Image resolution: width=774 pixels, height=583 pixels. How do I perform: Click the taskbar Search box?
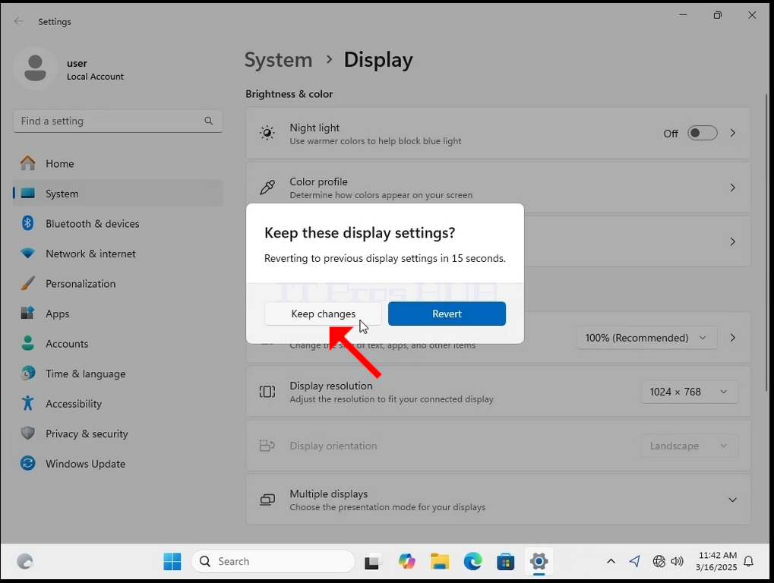click(x=273, y=561)
